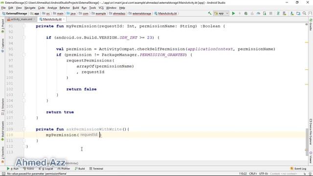This screenshot has width=313, height=176.
Task: Click the ahmedazz breadcrumb folder
Action: click(117, 14)
